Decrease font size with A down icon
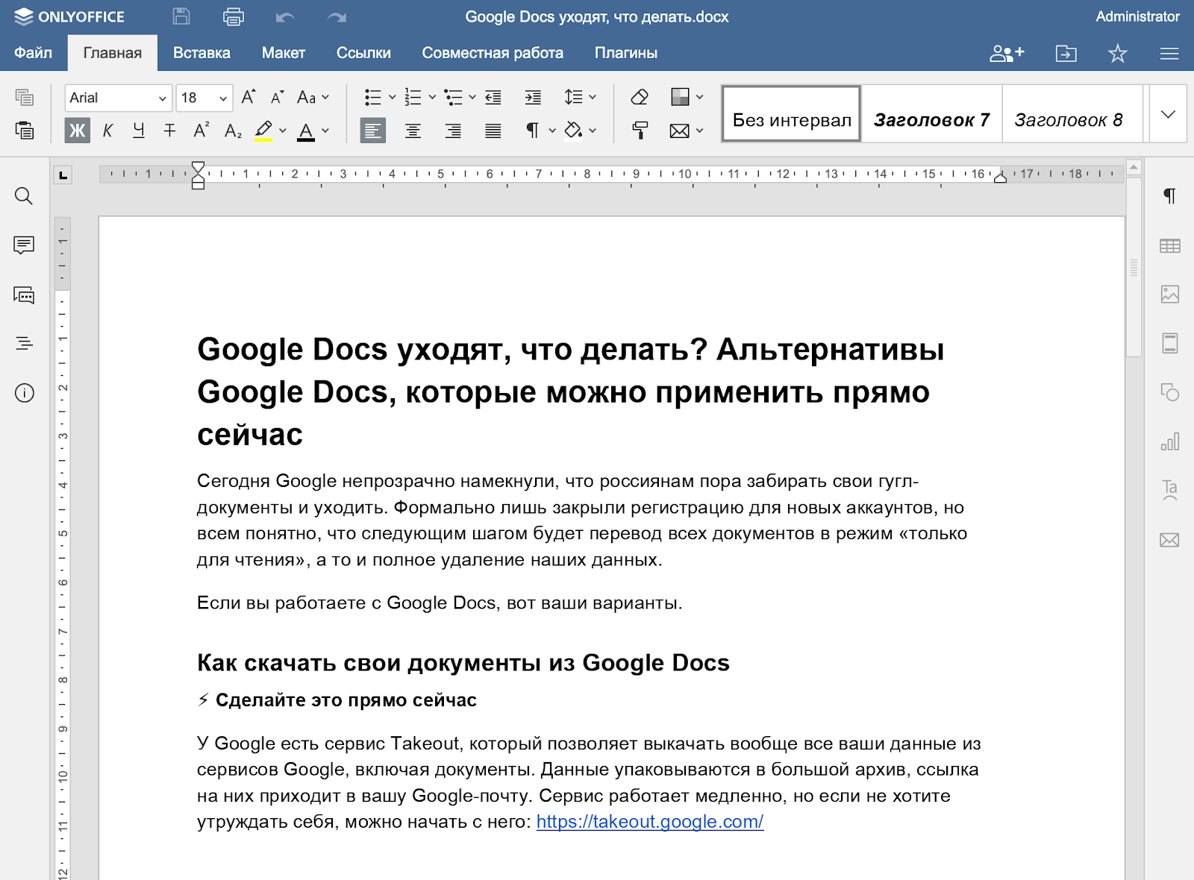Image resolution: width=1194 pixels, height=880 pixels. 277,97
